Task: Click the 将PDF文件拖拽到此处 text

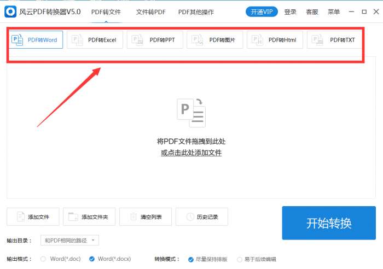Action: (x=191, y=141)
